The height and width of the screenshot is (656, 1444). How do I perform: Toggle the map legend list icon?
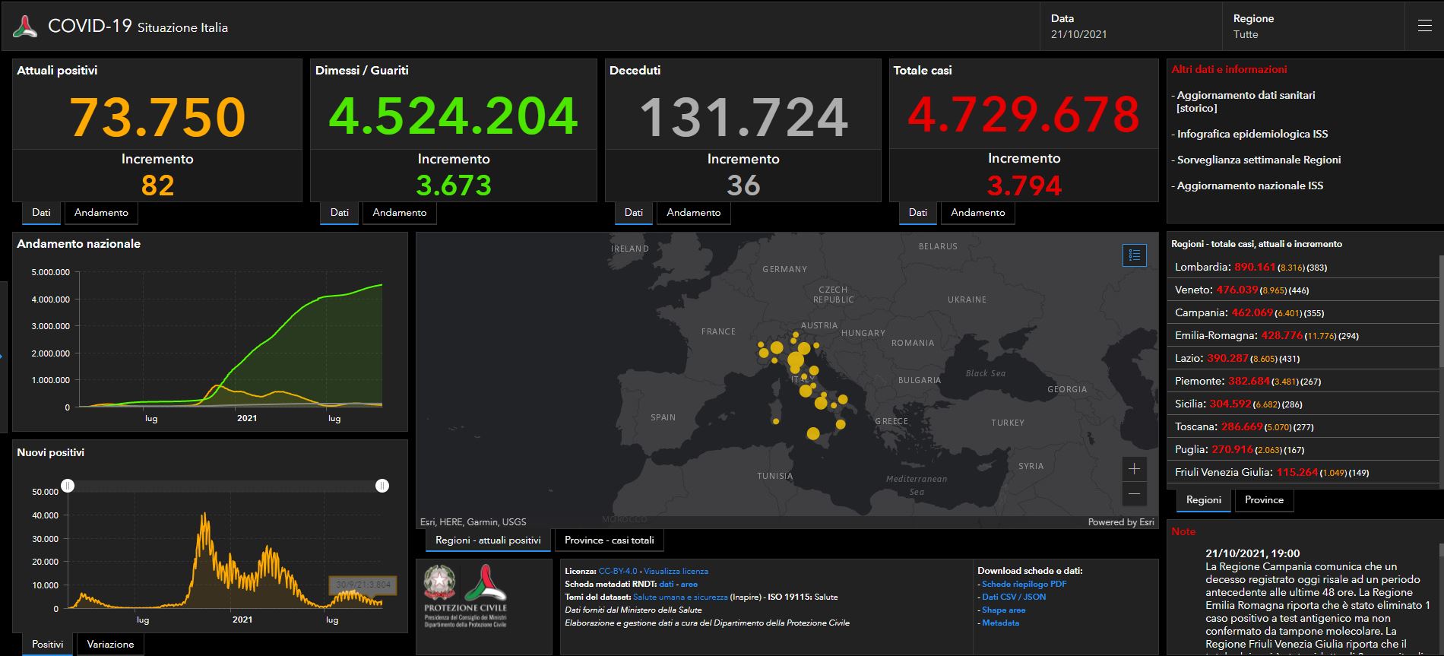[x=1134, y=255]
